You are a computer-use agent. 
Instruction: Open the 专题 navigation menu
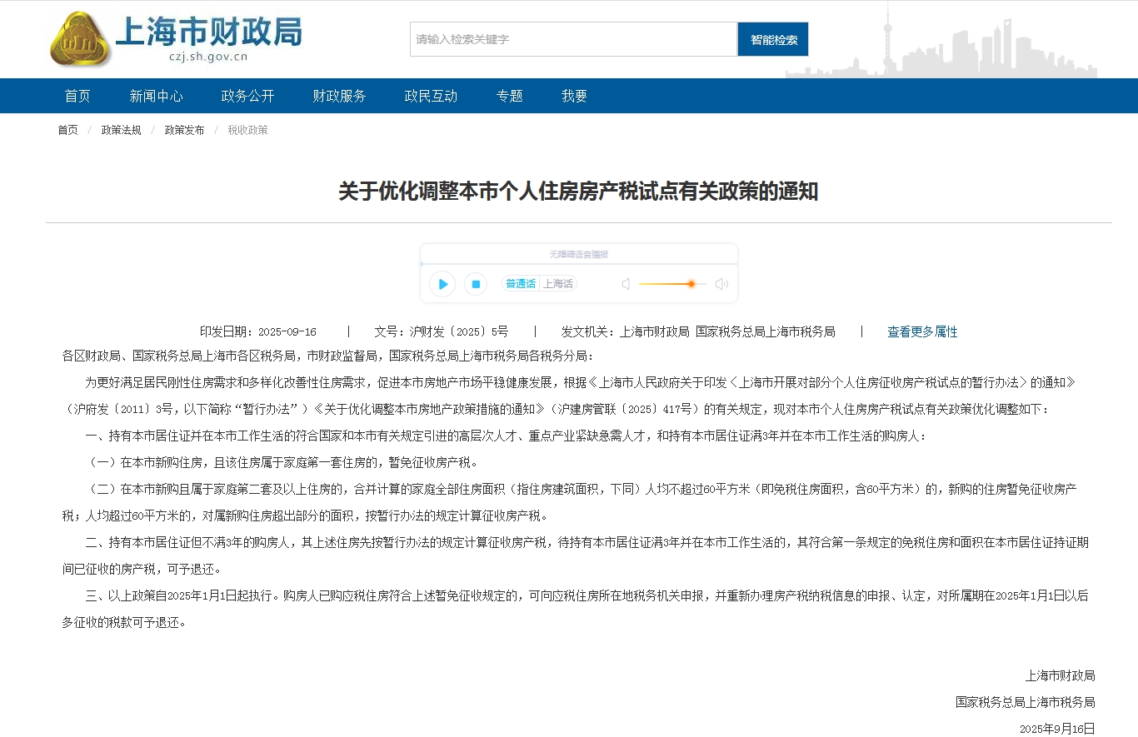509,96
